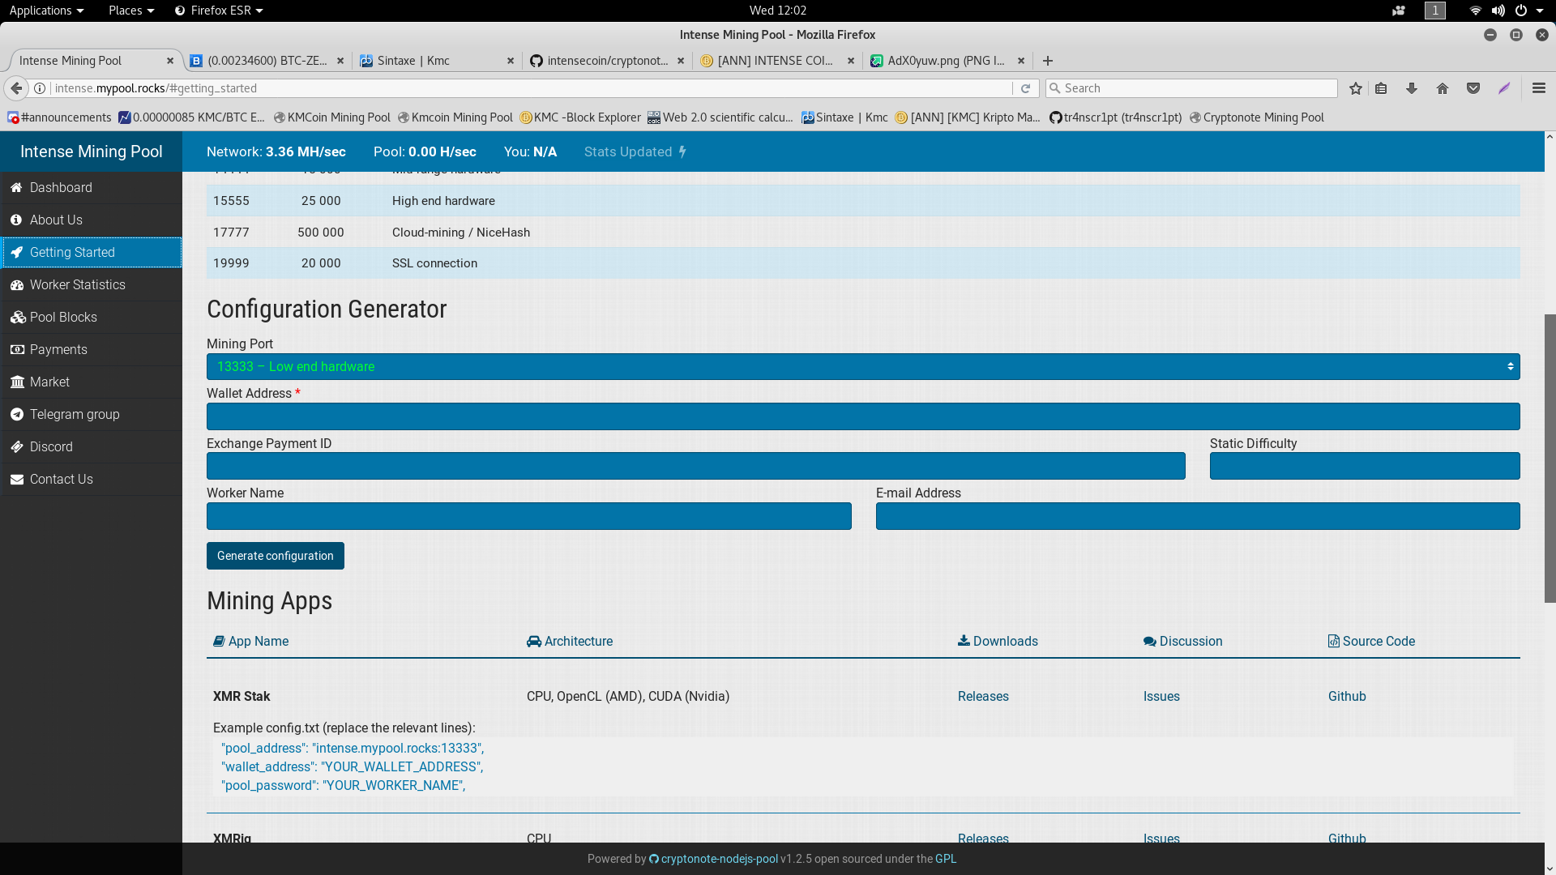The image size is (1556, 875).
Task: Click the Generate configuration button
Action: [276, 556]
